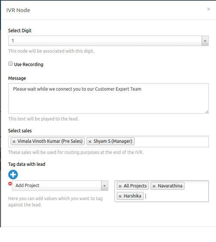Image resolution: width=216 pixels, height=242 pixels.
Task: Remove the Harshika tag
Action: pyautogui.click(x=120, y=196)
